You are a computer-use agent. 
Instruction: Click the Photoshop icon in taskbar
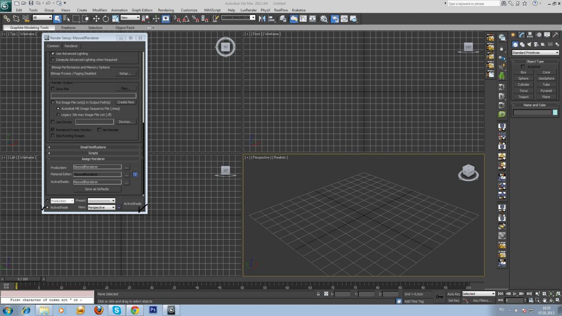(153, 310)
